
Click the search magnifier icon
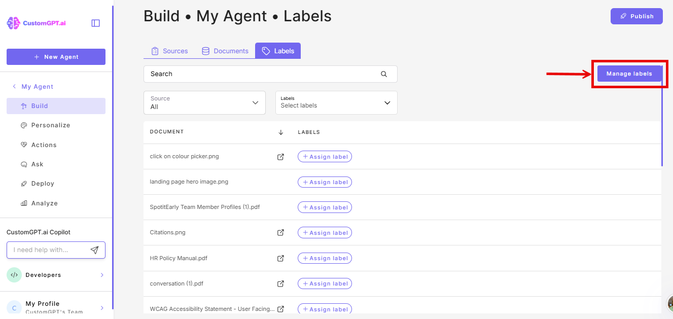click(383, 74)
